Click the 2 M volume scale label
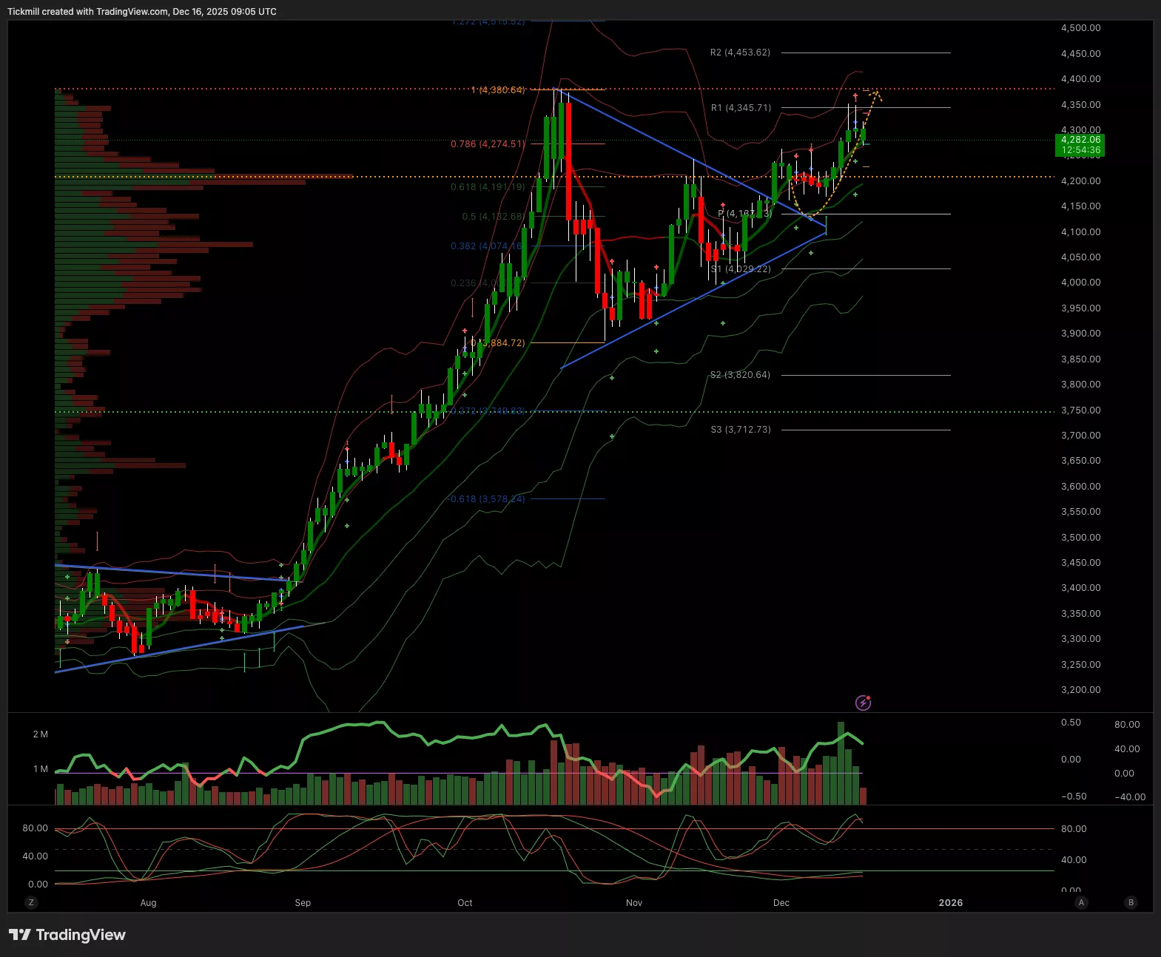Viewport: 1161px width, 957px height. coord(40,734)
